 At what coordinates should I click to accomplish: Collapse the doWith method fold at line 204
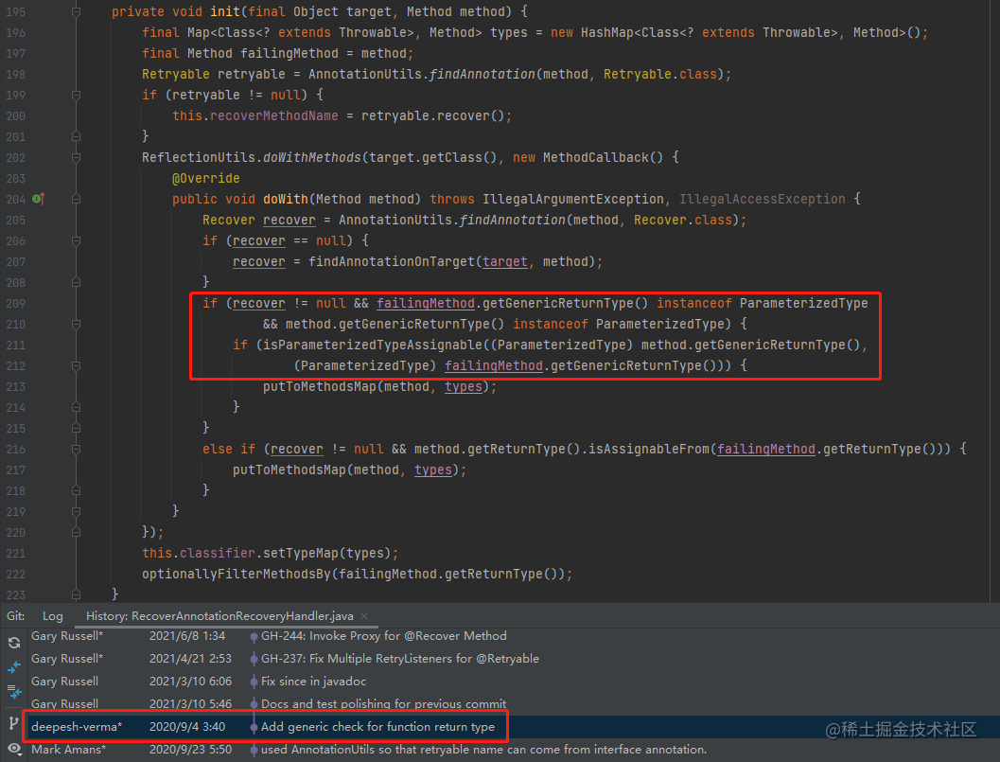76,199
